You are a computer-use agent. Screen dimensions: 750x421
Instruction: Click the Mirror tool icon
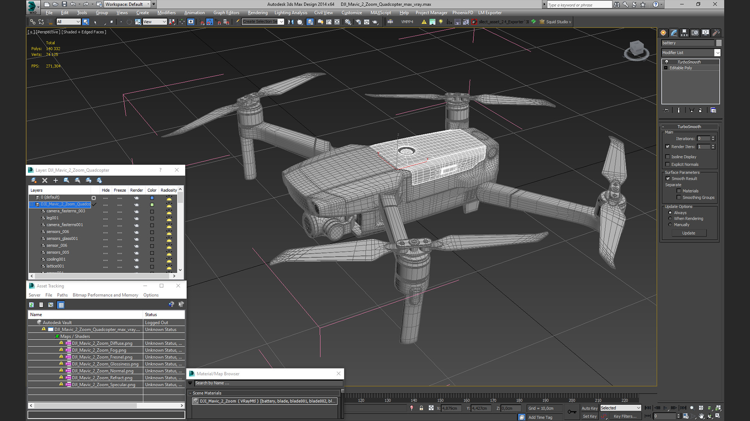coord(291,22)
